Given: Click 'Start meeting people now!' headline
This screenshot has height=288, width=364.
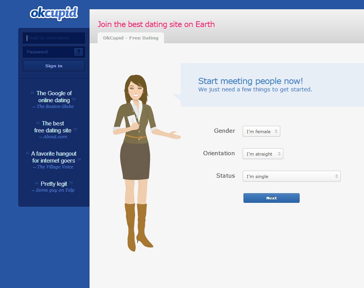Looking at the screenshot, I should [x=250, y=81].
